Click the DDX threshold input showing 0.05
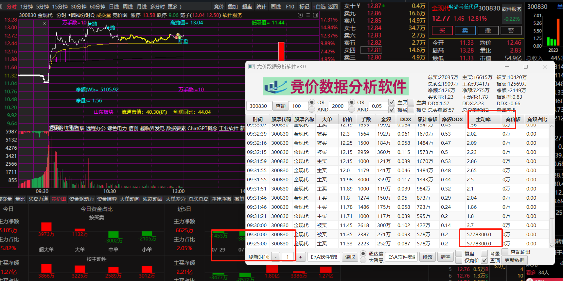The width and height of the screenshot is (563, 281). click(378, 106)
